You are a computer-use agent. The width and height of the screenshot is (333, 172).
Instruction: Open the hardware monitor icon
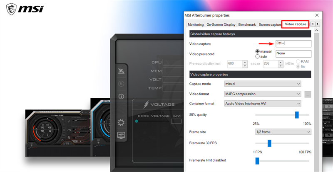(x=121, y=136)
